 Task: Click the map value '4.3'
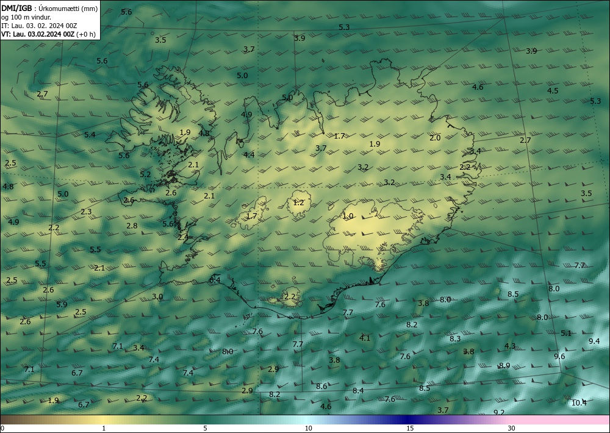(509, 346)
